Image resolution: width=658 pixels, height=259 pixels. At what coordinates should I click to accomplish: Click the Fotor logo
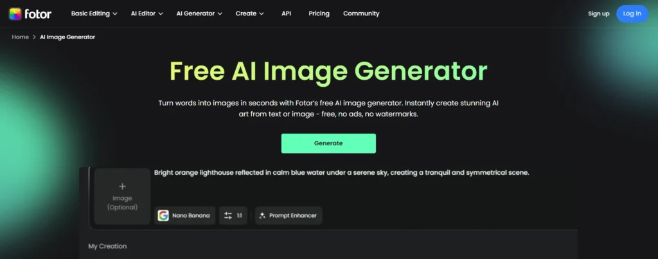click(30, 14)
